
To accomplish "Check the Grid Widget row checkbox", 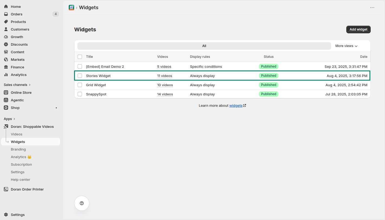I will coord(80,85).
